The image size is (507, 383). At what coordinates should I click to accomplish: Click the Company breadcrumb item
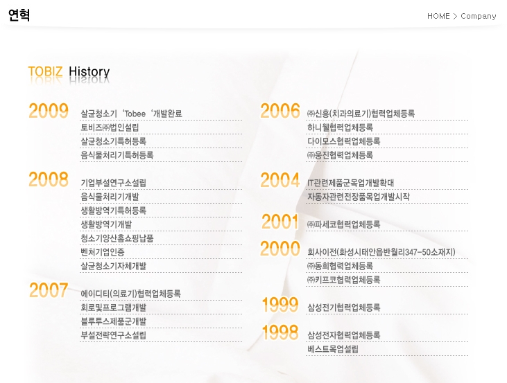tap(479, 16)
